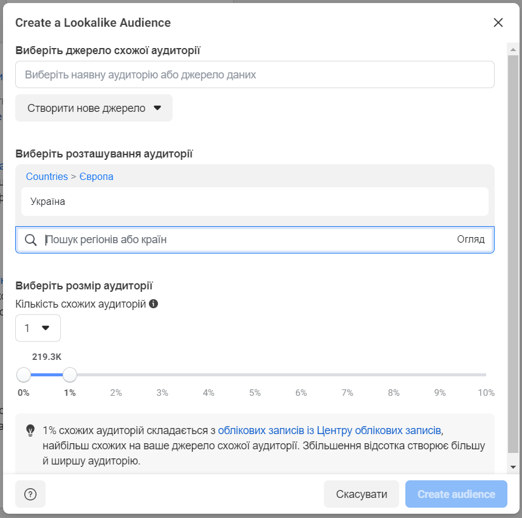
Task: Click the 1% slider handle
Action: (70, 375)
